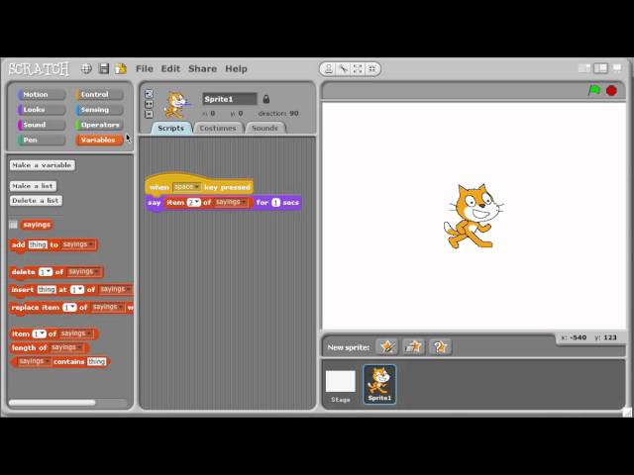Click thing field in contains block
This screenshot has height=475, width=634.
coord(97,361)
